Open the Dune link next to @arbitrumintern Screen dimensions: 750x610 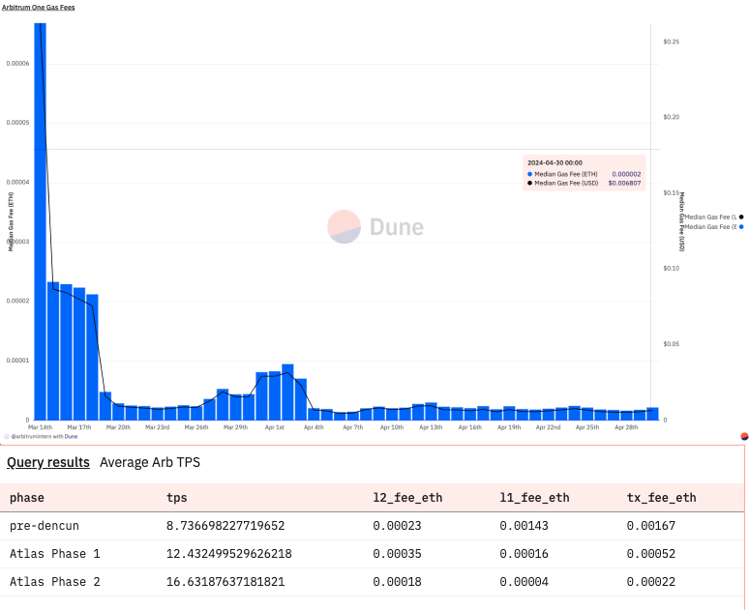click(x=71, y=436)
